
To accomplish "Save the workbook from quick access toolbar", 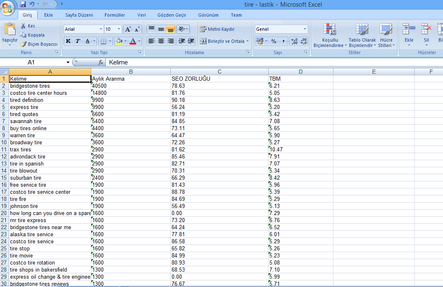I will click(23, 4).
